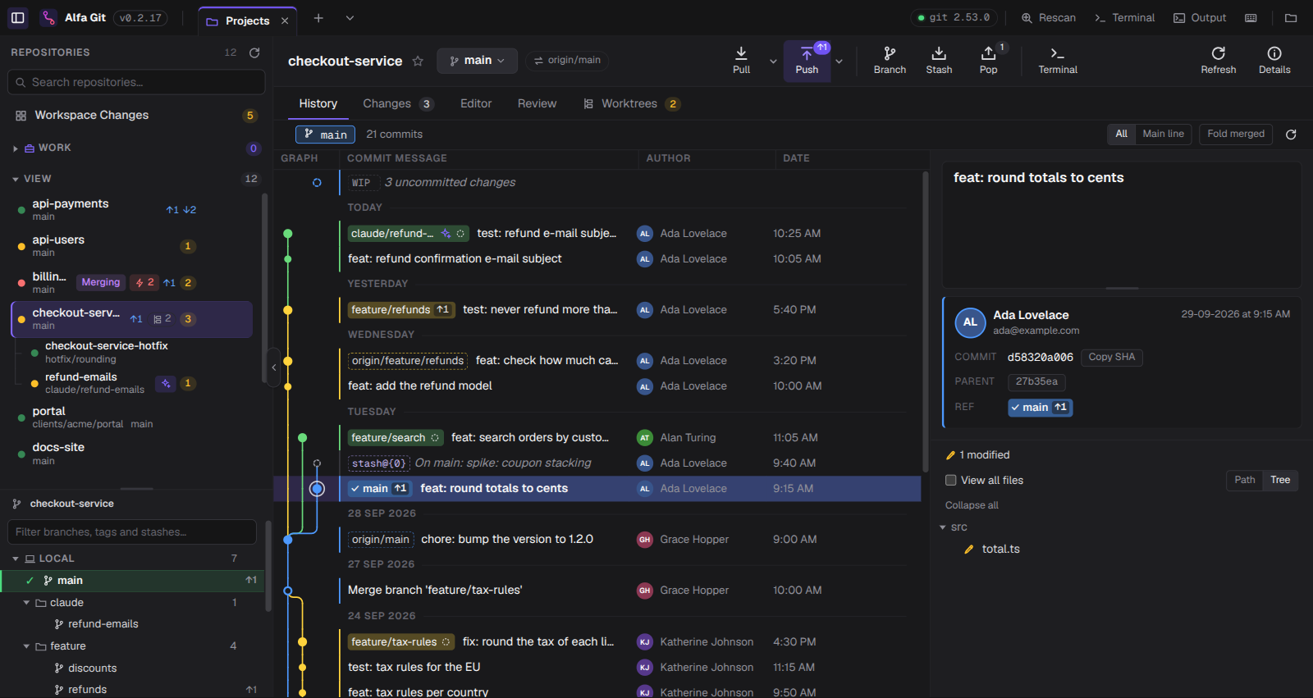Open Terminal from the repository toolbar
Image resolution: width=1313 pixels, height=698 pixels.
pyautogui.click(x=1058, y=61)
